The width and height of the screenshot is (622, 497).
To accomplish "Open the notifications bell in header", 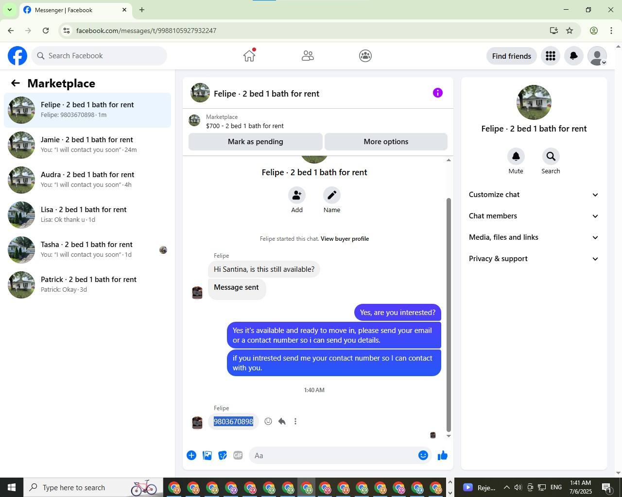I will [574, 56].
